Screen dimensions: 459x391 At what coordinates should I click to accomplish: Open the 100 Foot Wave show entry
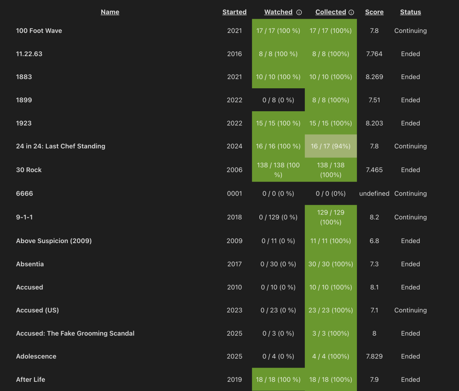[39, 31]
